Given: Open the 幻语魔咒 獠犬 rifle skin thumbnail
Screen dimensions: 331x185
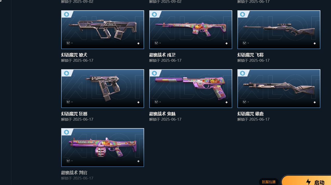Looking at the screenshot, I should tap(103, 30).
